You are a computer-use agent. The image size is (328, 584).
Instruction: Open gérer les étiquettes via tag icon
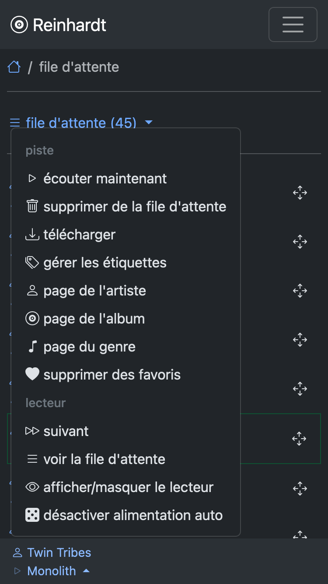32,263
